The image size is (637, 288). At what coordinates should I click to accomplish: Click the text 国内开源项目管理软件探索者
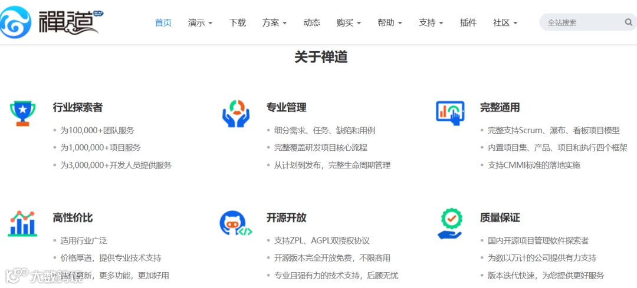pyautogui.click(x=538, y=241)
